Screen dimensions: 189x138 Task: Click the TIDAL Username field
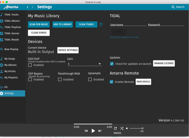(x=127, y=25)
